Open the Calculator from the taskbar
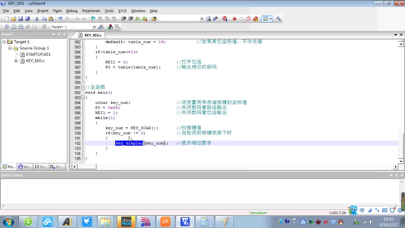Viewport: 405px width, 228px height. click(204, 222)
